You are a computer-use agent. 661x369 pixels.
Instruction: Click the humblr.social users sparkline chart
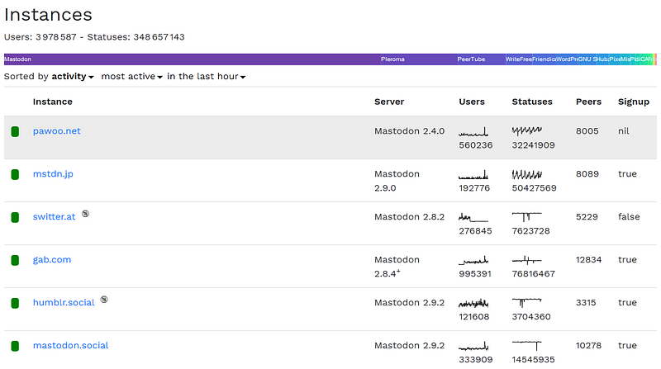[x=473, y=303]
